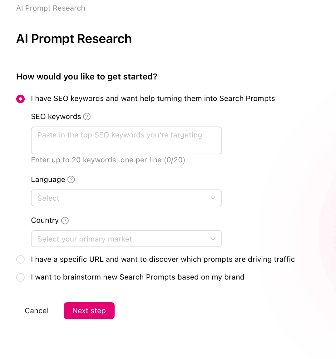The height and width of the screenshot is (359, 336).
Task: Choose brainstorm new Search Prompts option
Action: tap(20, 277)
